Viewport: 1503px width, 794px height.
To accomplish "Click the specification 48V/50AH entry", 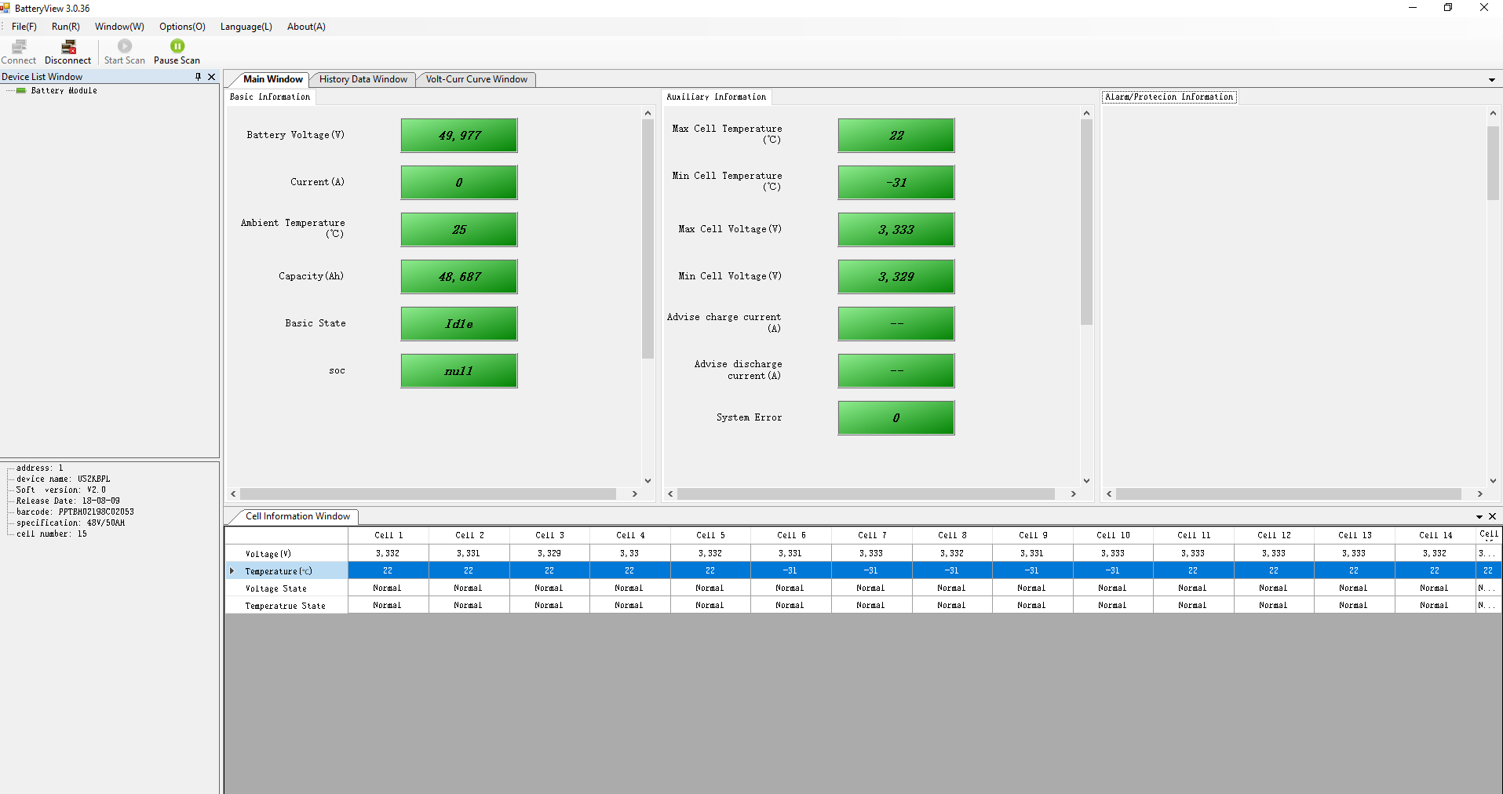I will tap(71, 523).
